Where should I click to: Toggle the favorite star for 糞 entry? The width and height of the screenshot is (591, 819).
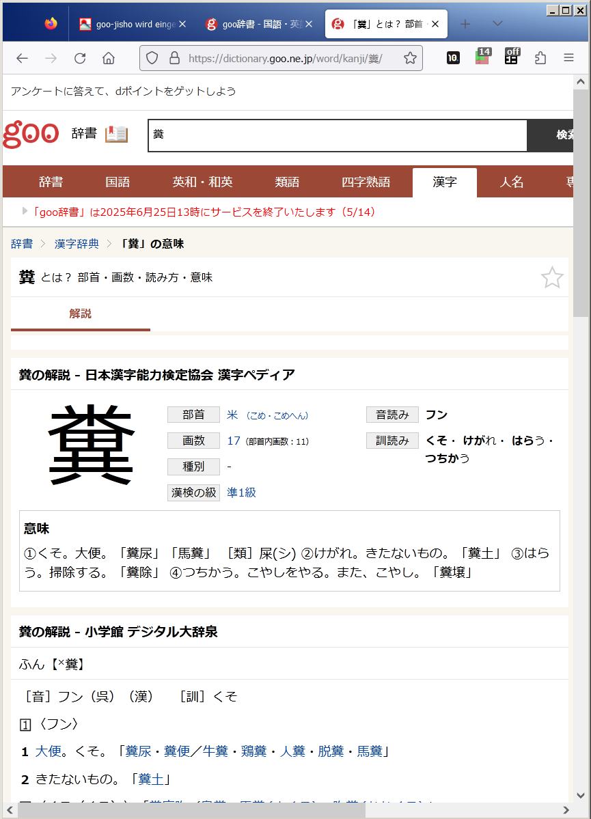point(551,277)
